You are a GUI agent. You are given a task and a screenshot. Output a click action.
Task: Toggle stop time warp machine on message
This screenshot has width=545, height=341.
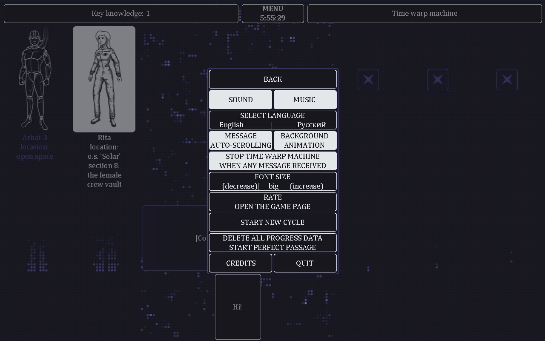click(272, 161)
